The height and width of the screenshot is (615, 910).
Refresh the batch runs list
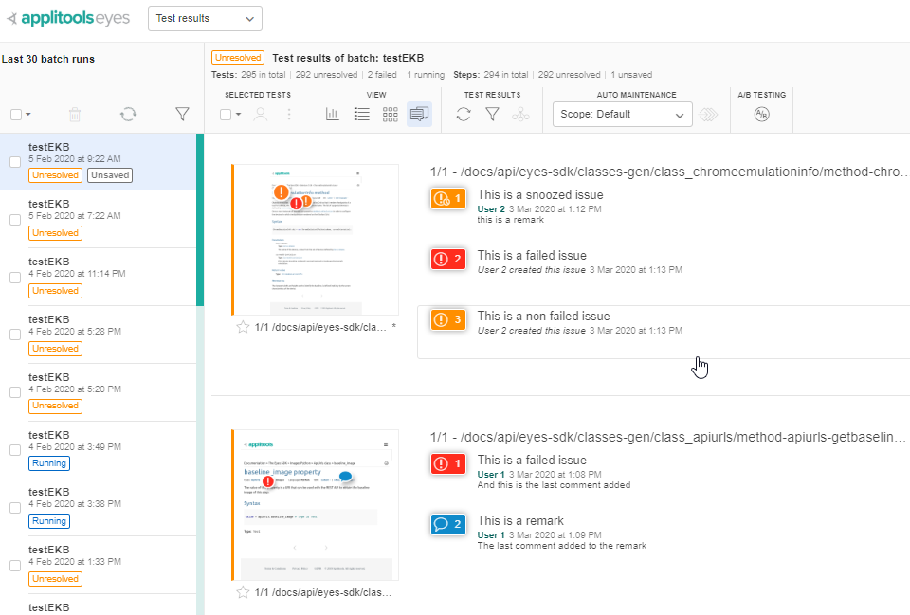(128, 115)
